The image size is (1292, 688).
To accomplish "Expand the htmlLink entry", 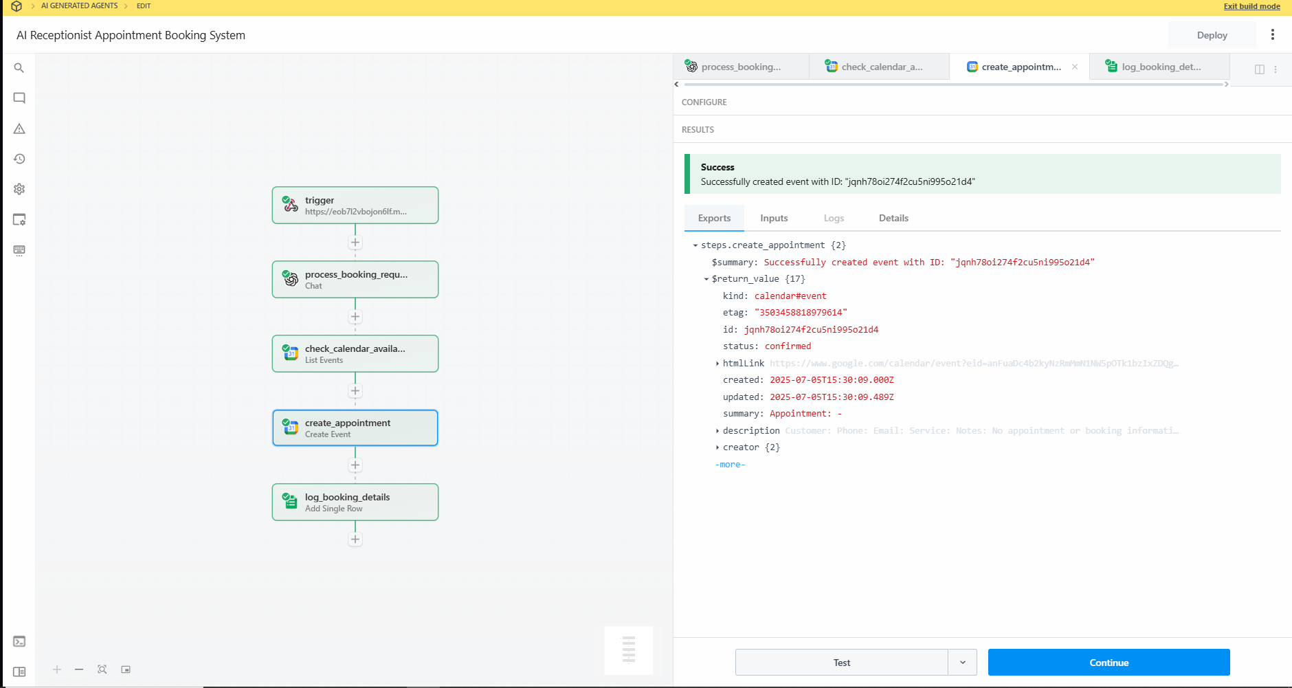I will pyautogui.click(x=717, y=364).
